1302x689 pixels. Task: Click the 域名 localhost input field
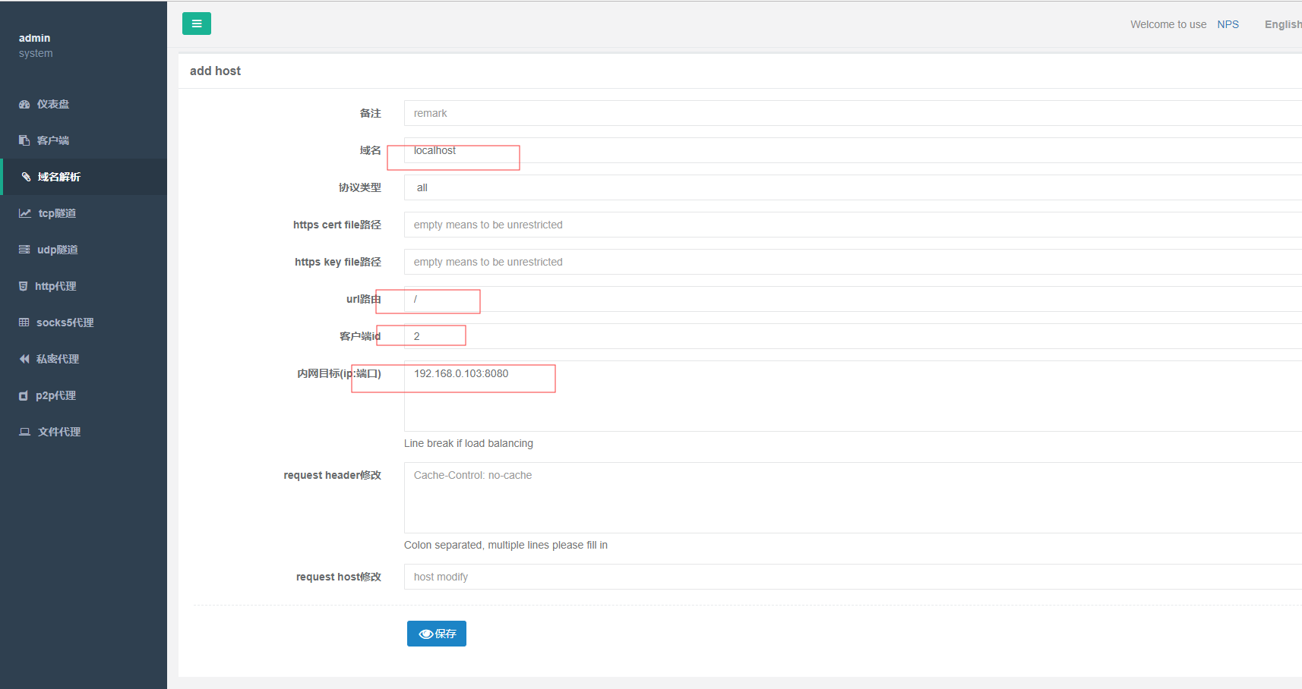click(x=853, y=150)
